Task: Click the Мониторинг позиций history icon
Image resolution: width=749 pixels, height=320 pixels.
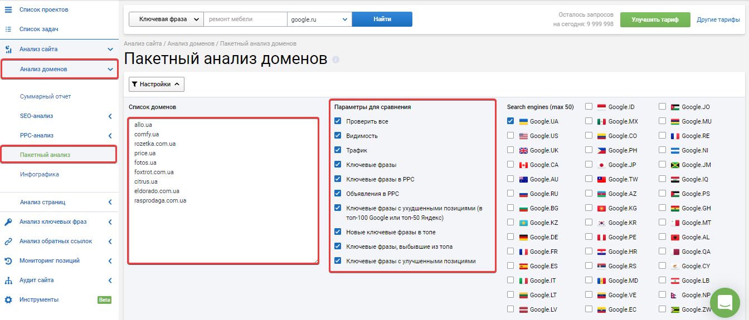Action: (8, 260)
